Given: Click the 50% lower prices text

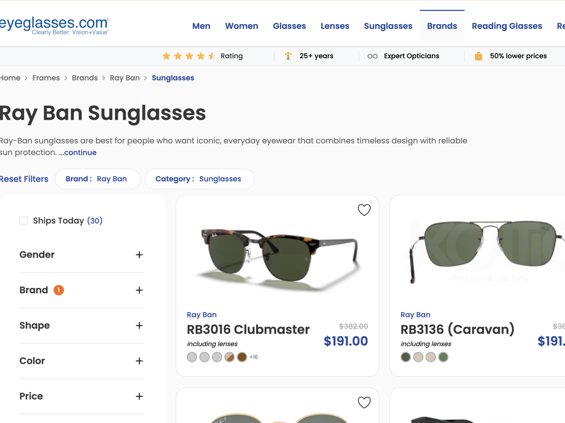Looking at the screenshot, I should coord(518,56).
